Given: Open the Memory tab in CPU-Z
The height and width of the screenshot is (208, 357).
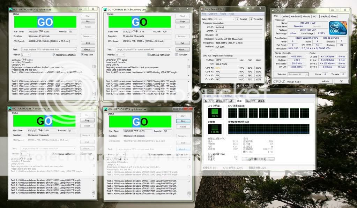Looking at the screenshot, I should point(306,16).
